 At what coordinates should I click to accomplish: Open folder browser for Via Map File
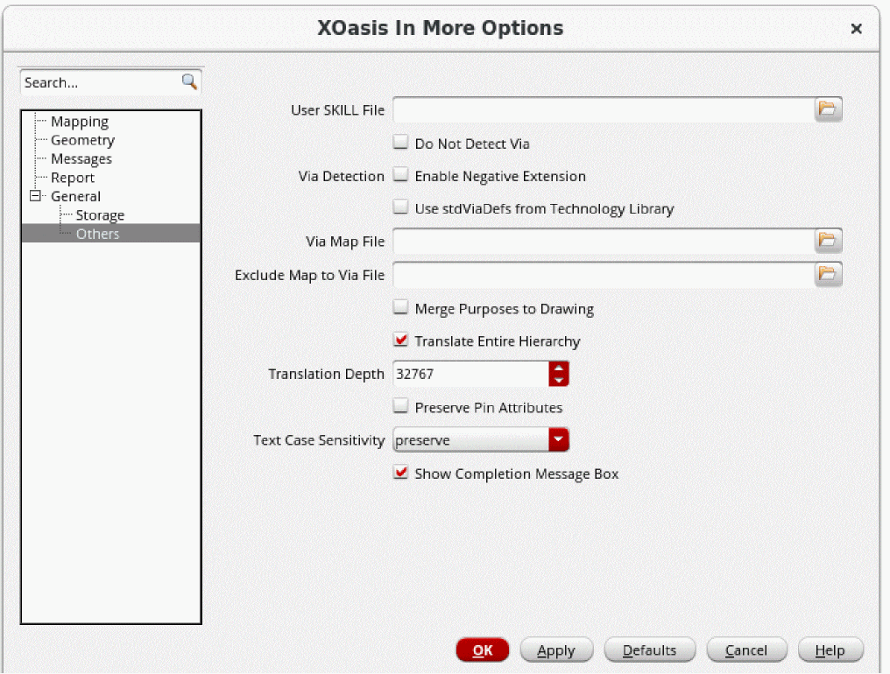[828, 241]
